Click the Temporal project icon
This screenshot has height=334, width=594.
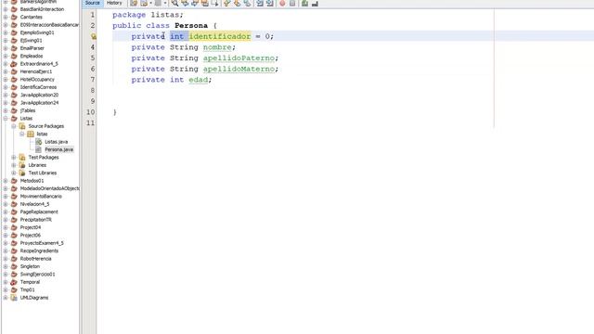tap(14, 282)
